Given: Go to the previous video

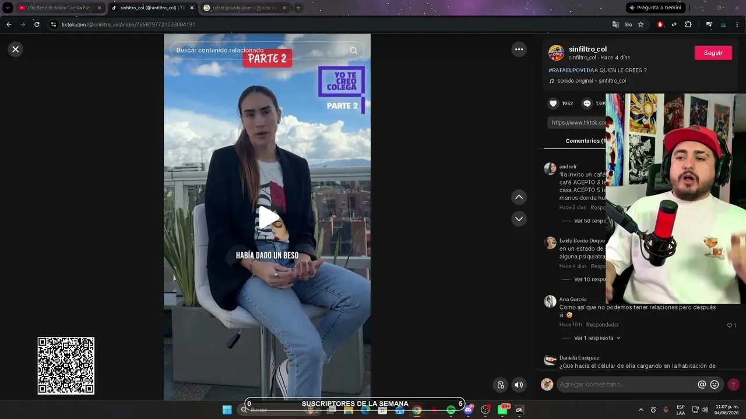Looking at the screenshot, I should [x=519, y=197].
